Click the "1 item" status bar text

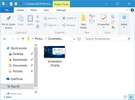tap(8, 97)
